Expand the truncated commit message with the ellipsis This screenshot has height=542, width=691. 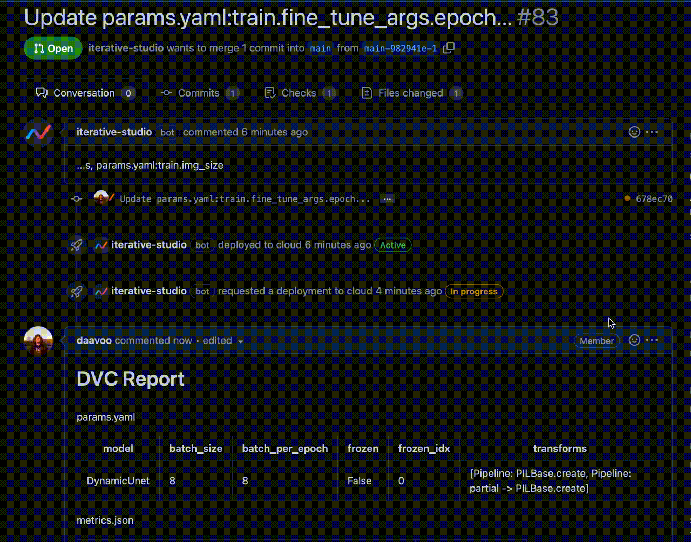(387, 198)
